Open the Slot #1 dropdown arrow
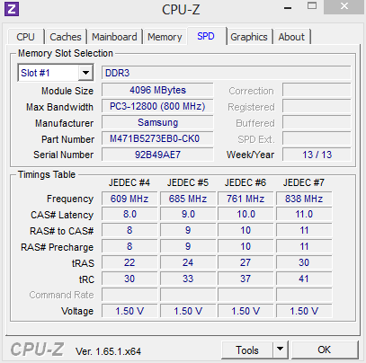Screen dimensions: 366x363 pyautogui.click(x=85, y=73)
